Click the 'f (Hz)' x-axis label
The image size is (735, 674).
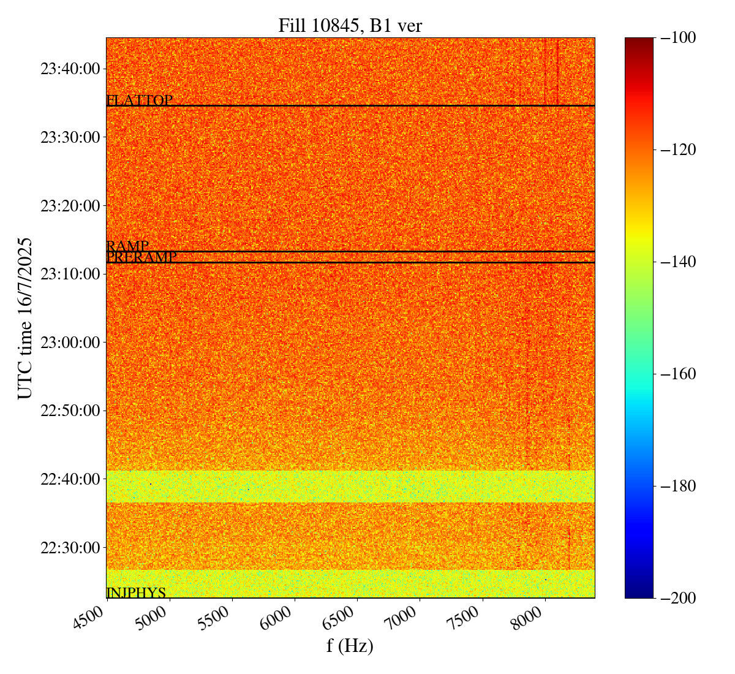pyautogui.click(x=350, y=645)
